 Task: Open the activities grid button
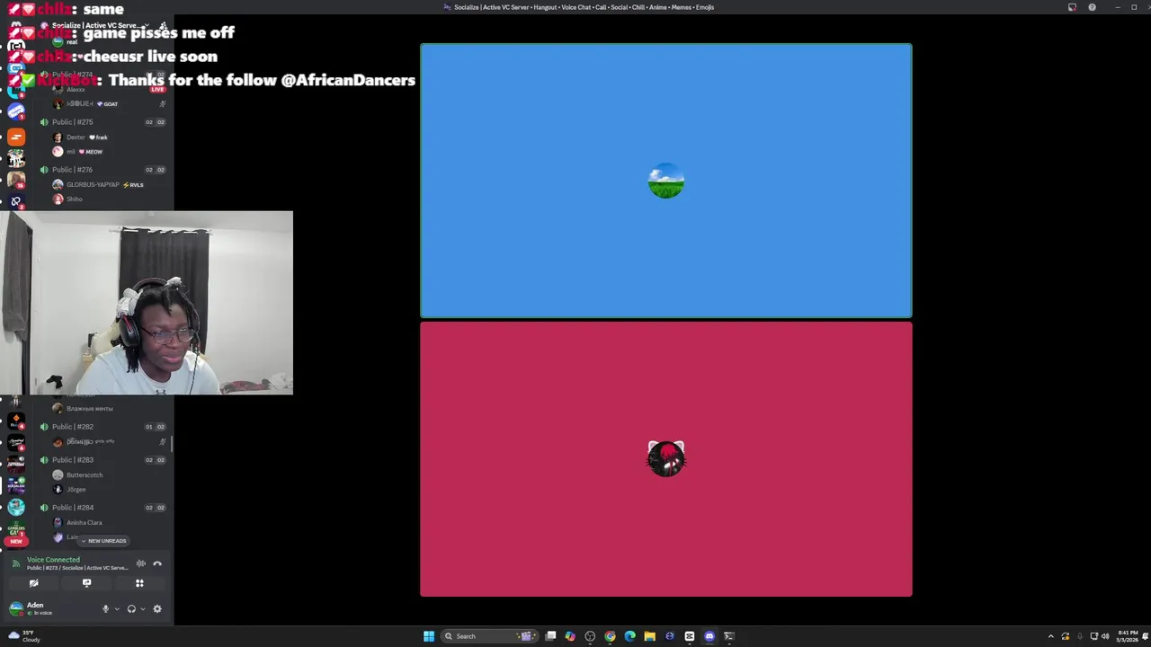point(139,583)
